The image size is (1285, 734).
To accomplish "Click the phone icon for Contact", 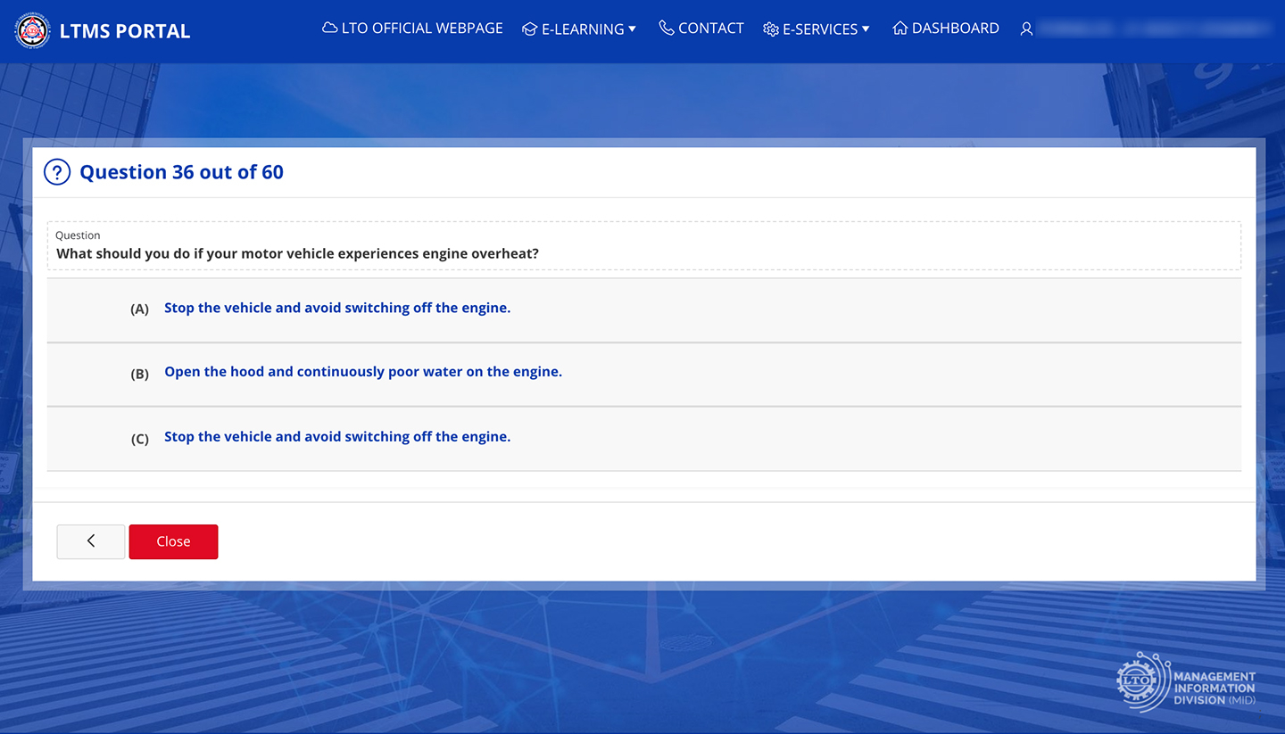I will [667, 29].
